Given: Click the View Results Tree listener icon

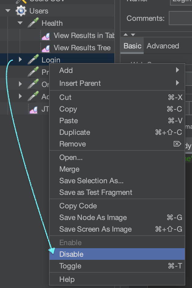Looking at the screenshot, I should pos(46,48).
